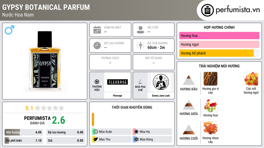The image size is (264, 148).
Task: Click the Năm ra mắt label
Action: coord(113,27)
